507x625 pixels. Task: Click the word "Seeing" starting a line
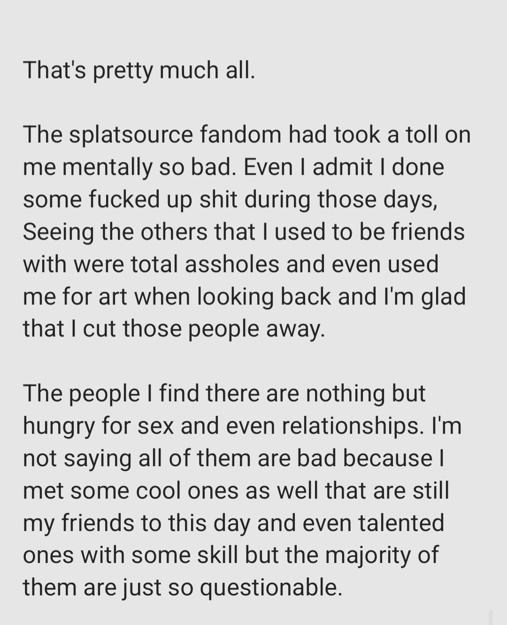tap(58, 232)
